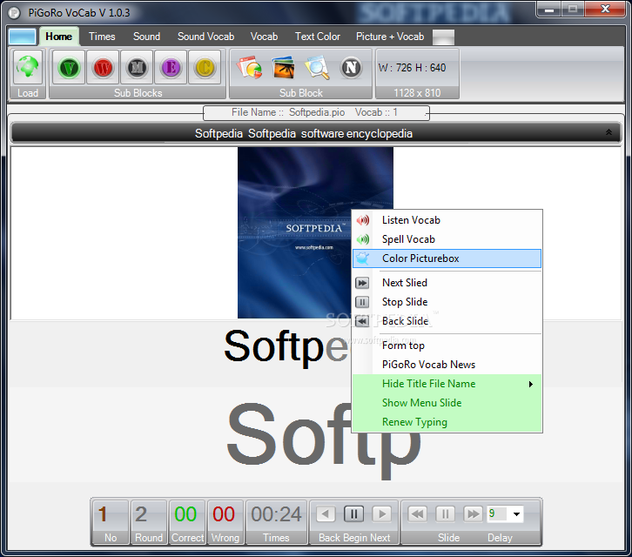This screenshot has height=557, width=632.
Task: Collapse the Softpedia title bar chevron
Action: point(608,132)
